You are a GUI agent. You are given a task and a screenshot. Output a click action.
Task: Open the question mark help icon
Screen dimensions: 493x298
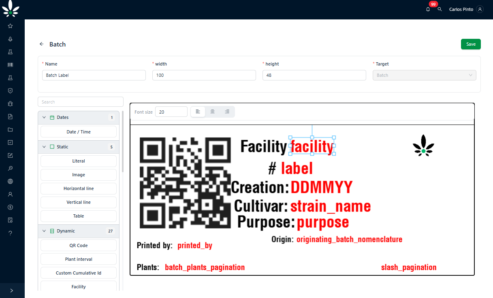(10, 233)
